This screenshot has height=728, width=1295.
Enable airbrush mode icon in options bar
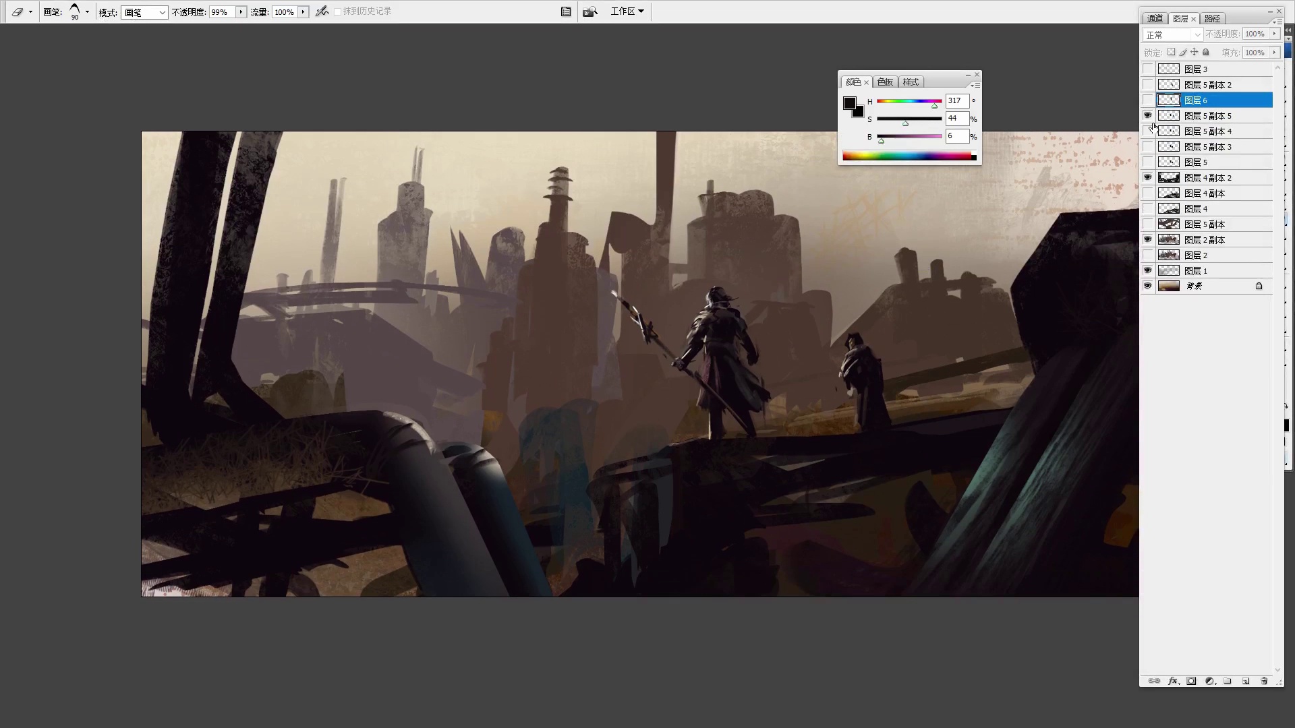tap(322, 11)
